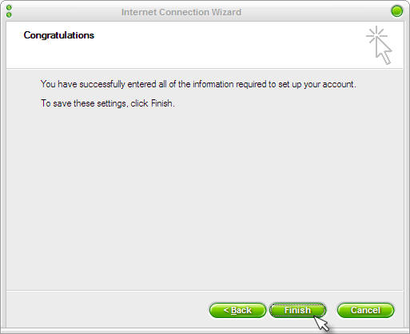This screenshot has height=334, width=410.
Task: Click the Finish button to save settings
Action: (x=297, y=310)
